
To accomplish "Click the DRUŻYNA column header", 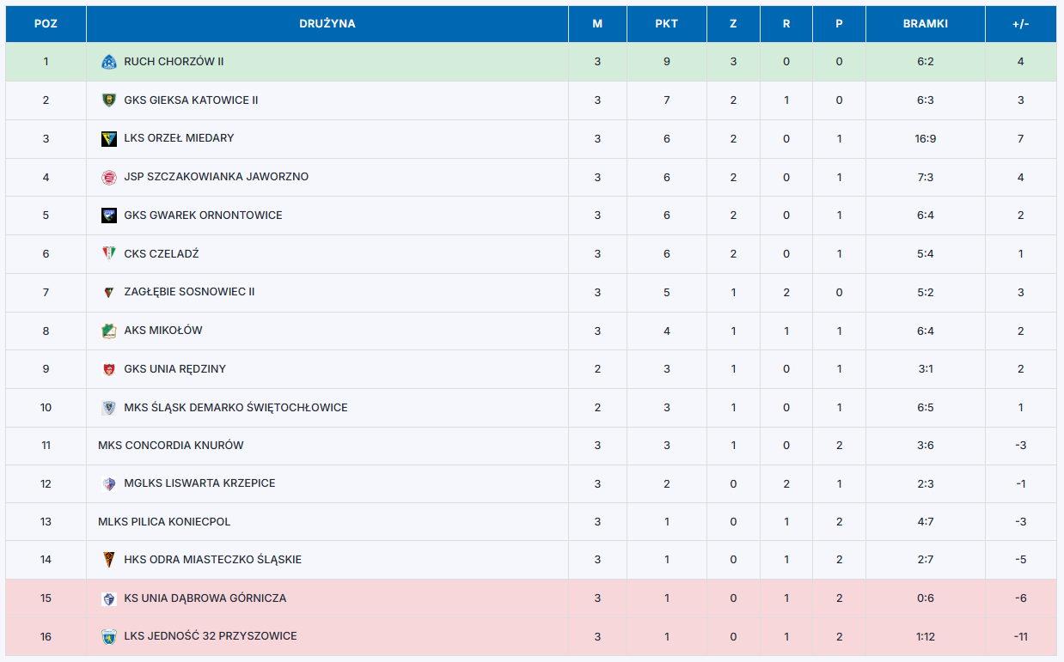I will (x=327, y=24).
